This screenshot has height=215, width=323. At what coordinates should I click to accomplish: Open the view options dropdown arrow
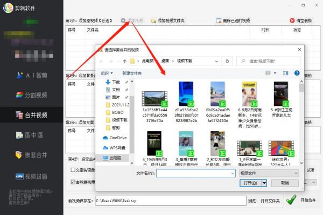[275, 73]
